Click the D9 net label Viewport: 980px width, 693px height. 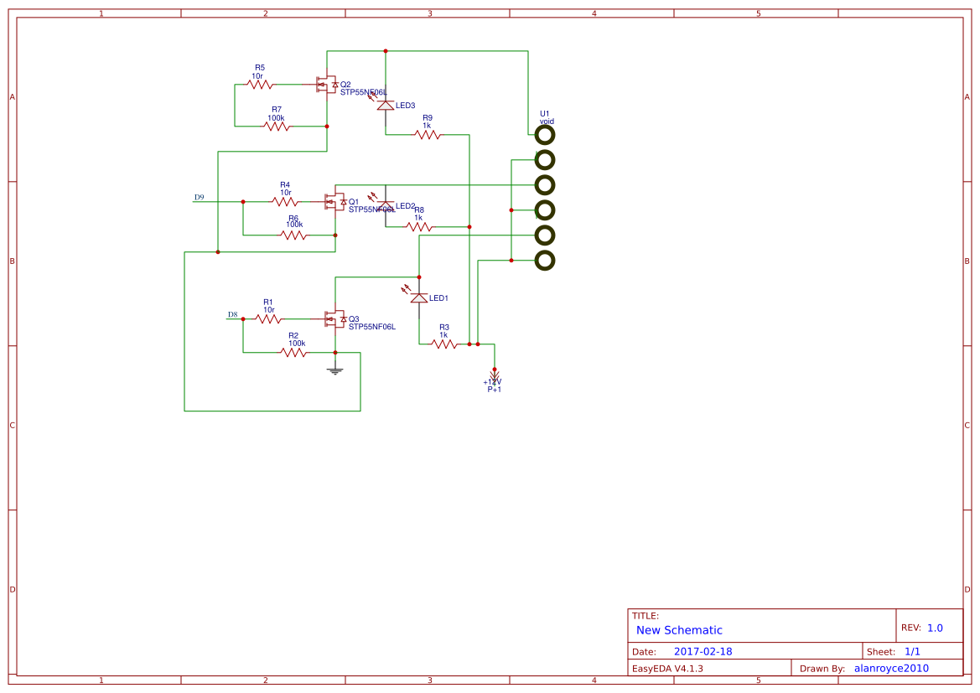click(x=199, y=198)
